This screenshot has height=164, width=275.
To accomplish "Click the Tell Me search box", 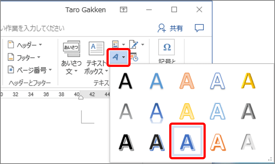I will tap(32, 28).
